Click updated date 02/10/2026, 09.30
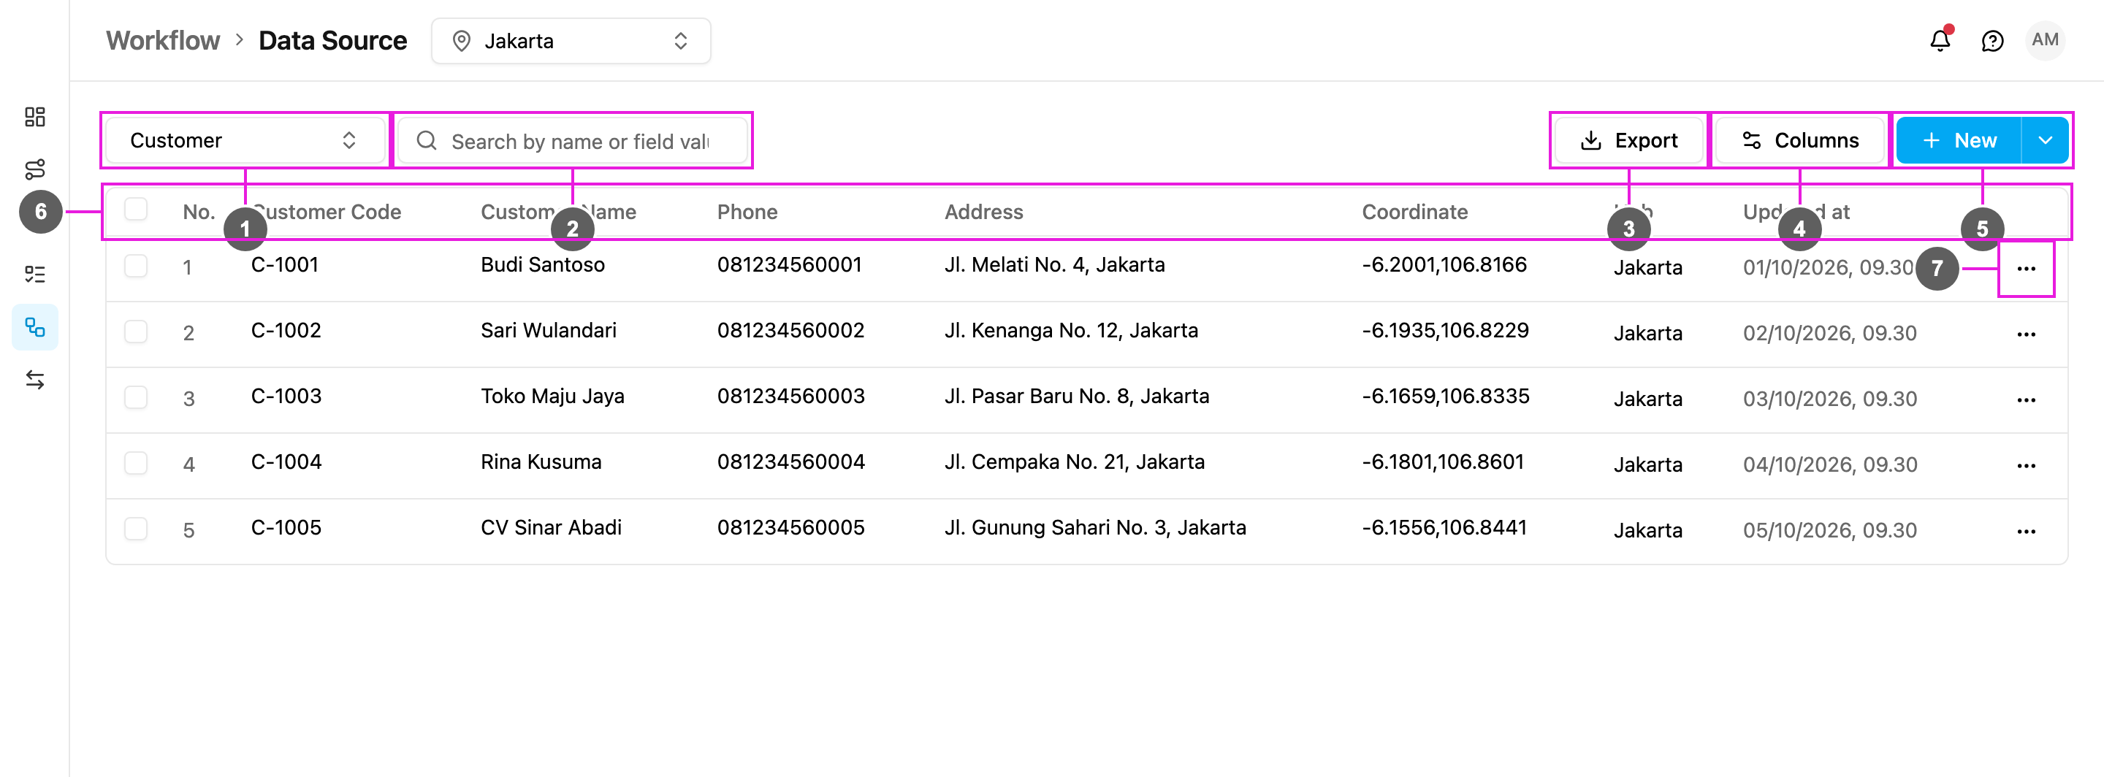This screenshot has width=2104, height=777. (x=1829, y=333)
